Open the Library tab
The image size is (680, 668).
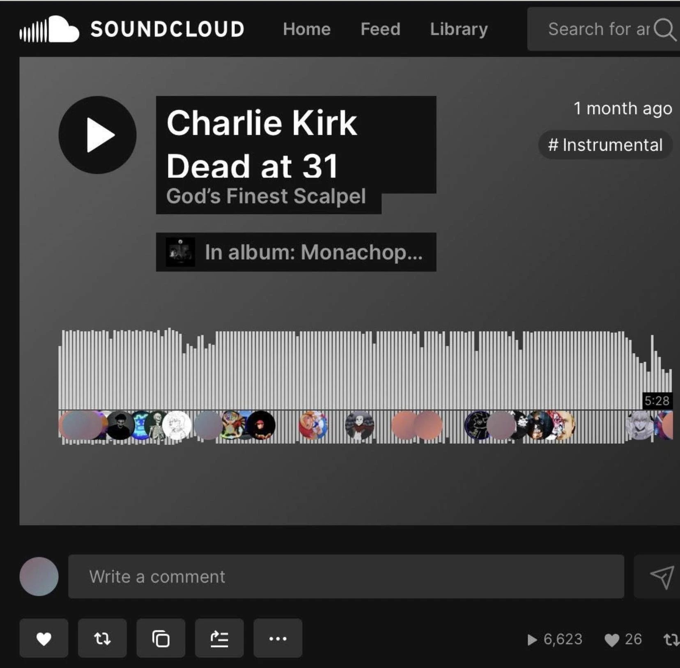[x=459, y=29]
